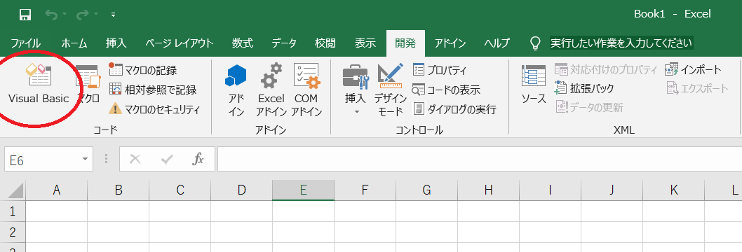This screenshot has height=252, width=742.
Task: Open the Redo history dropdown
Action: coord(95,15)
